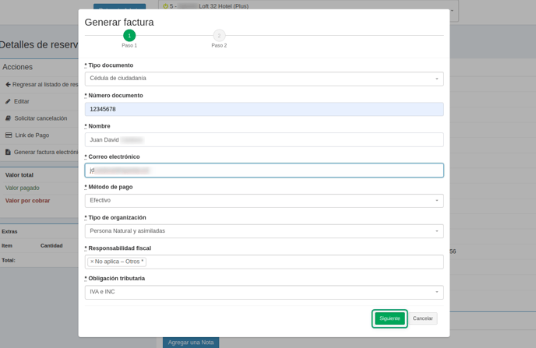The width and height of the screenshot is (536, 348).
Task: Click the back arrow icon beside Regresar al listado
Action: pyautogui.click(x=8, y=84)
